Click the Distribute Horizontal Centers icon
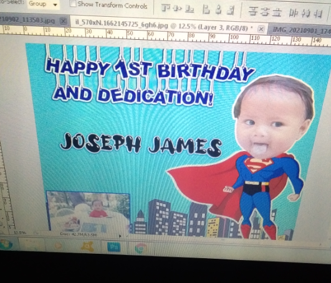 pyautogui.click(x=306, y=14)
